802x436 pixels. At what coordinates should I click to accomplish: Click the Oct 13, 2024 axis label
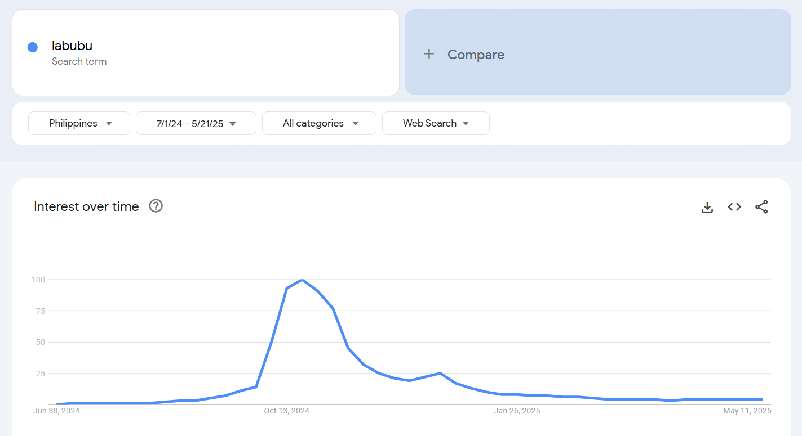(286, 411)
